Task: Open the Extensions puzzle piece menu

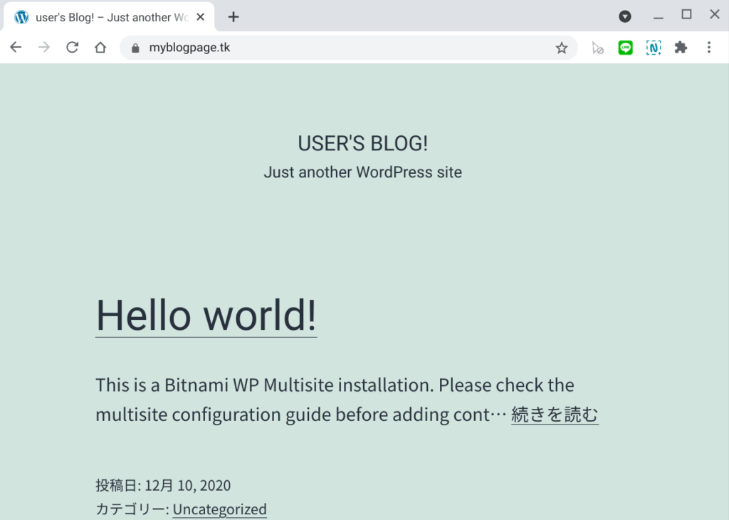Action: point(681,48)
